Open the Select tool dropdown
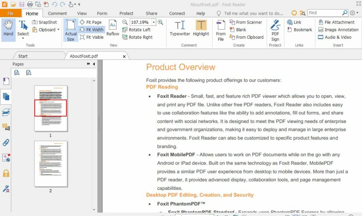 (x=23, y=38)
